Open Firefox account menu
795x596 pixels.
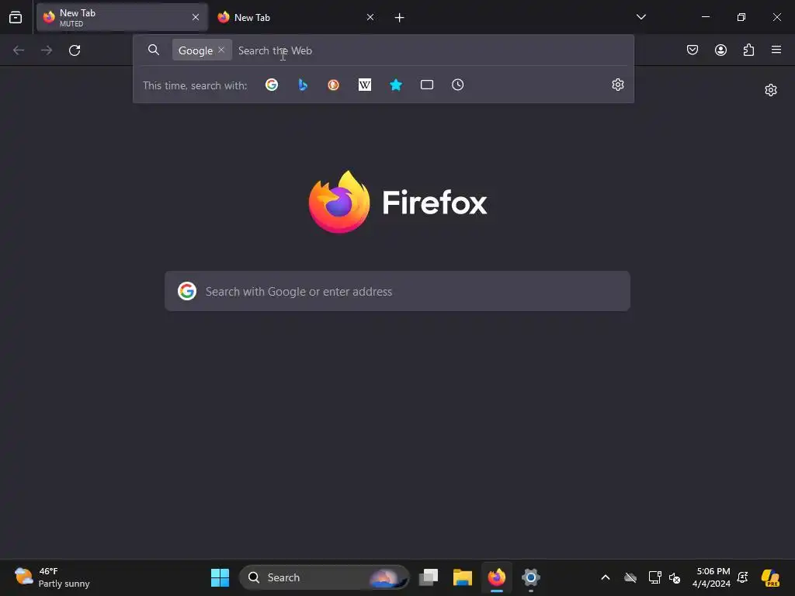(x=720, y=50)
